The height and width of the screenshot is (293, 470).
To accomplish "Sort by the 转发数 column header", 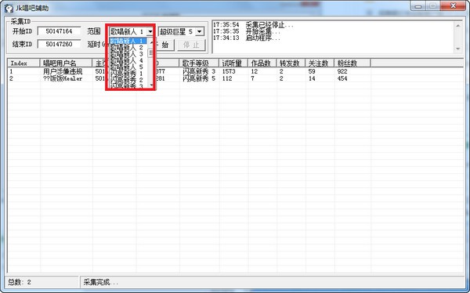I will point(291,63).
